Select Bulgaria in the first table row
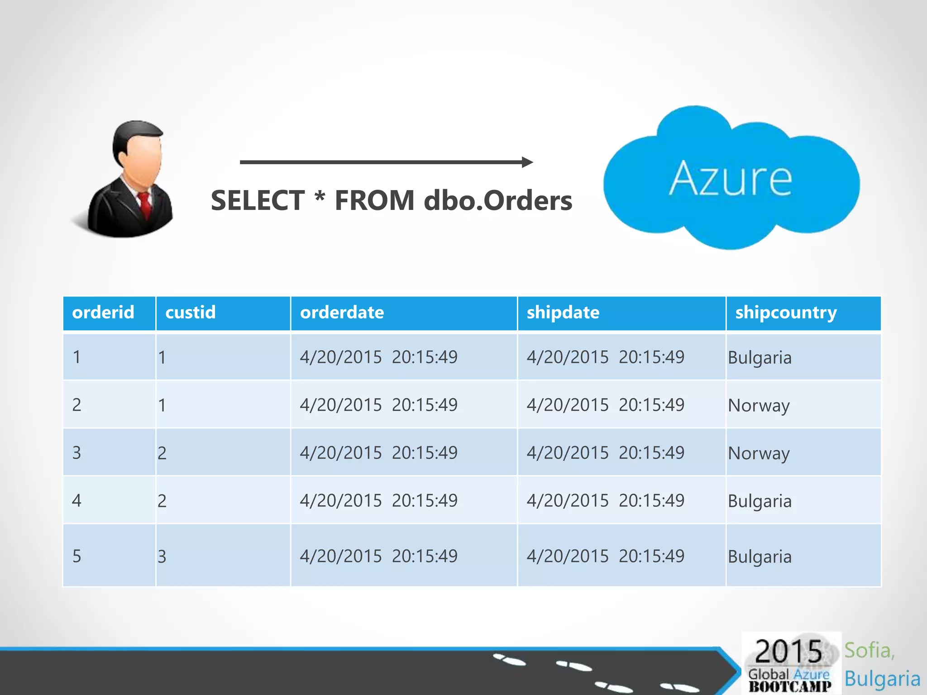Screen dimensions: 927x695 760,358
